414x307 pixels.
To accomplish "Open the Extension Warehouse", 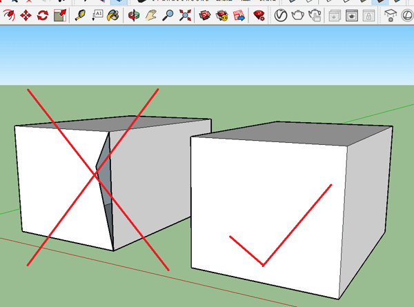I will [221, 15].
